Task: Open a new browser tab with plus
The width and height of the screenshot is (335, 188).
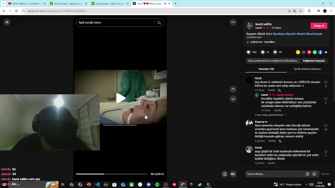Action: 175,4
